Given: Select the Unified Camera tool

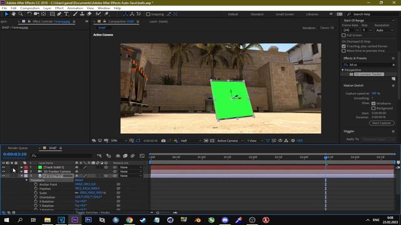Looking at the screenshot, I should [36, 14].
